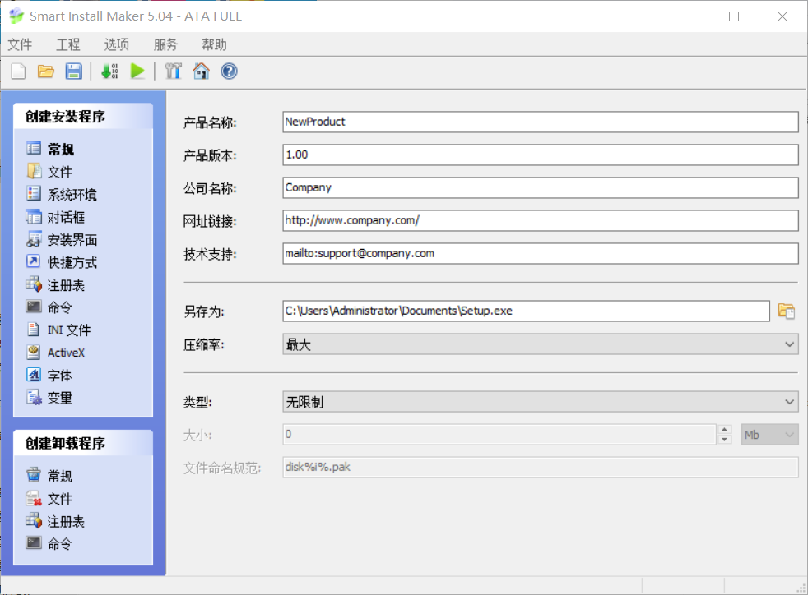
Task: Open the 帮助 menu
Action: pos(214,44)
